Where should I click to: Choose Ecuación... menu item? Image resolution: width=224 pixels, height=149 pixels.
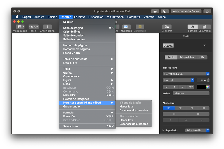[87, 116]
